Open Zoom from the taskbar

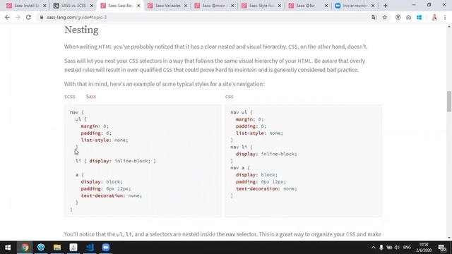pyautogui.click(x=105, y=248)
